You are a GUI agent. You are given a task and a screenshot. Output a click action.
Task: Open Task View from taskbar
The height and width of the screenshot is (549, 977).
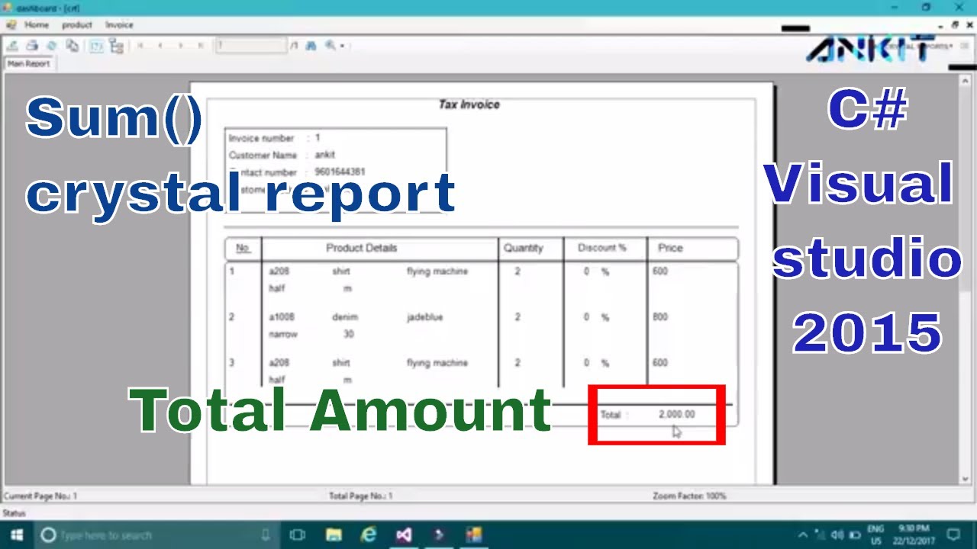click(x=298, y=535)
